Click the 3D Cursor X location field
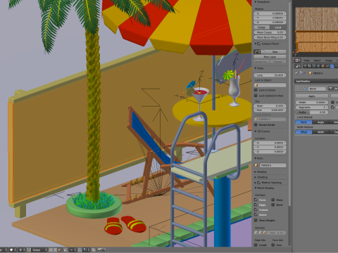 tap(270, 143)
